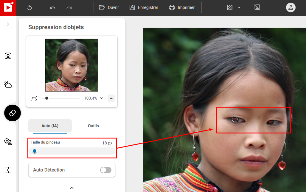Click the disable preview icon

click(x=257, y=7)
